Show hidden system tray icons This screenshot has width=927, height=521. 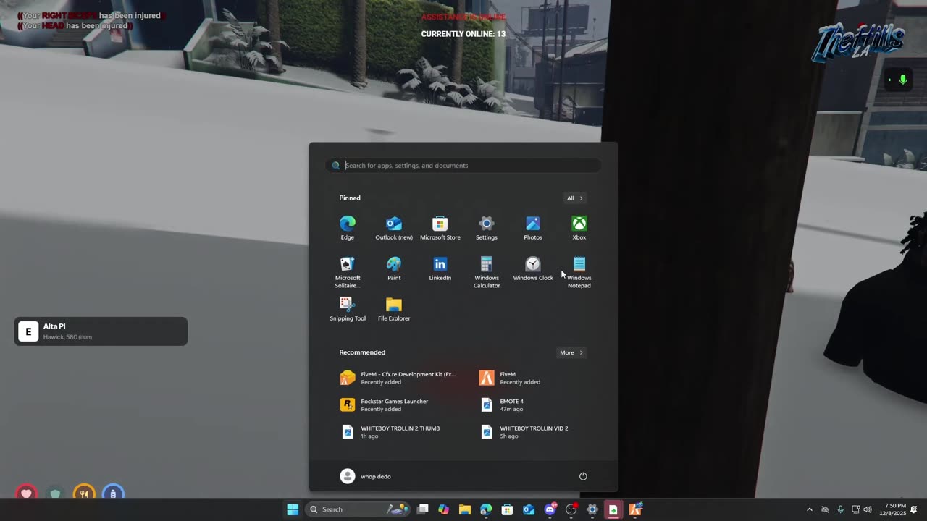pyautogui.click(x=810, y=509)
